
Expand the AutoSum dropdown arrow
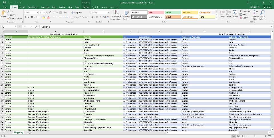(x=252, y=11)
